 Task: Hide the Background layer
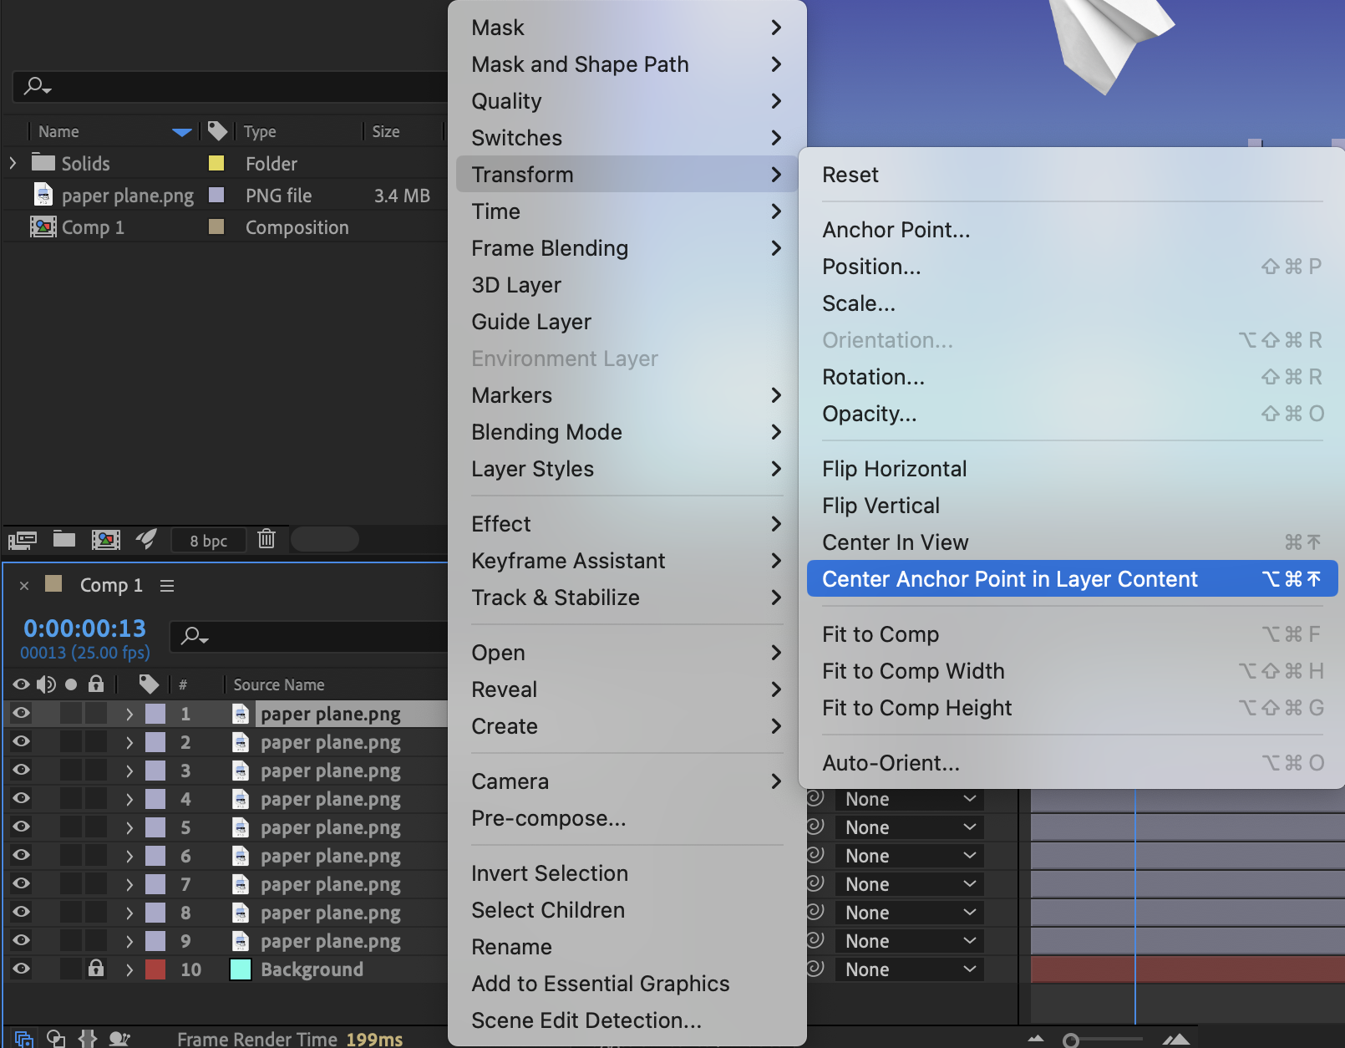pyautogui.click(x=21, y=969)
